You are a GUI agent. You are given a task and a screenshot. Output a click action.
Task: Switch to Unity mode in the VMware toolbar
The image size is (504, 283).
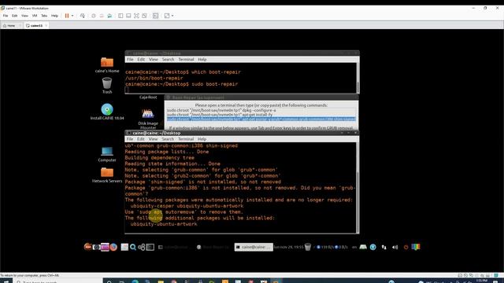(x=144, y=16)
